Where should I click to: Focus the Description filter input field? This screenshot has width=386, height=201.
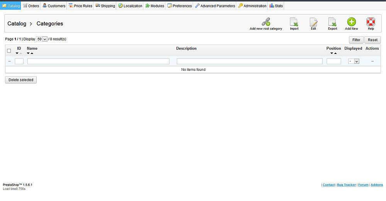coord(250,61)
